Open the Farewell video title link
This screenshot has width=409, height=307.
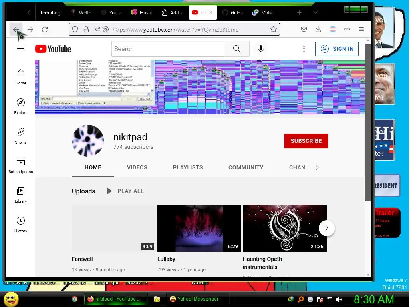(x=82, y=259)
